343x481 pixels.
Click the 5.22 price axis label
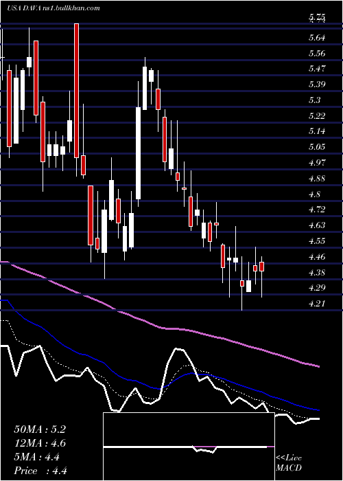(x=317, y=115)
